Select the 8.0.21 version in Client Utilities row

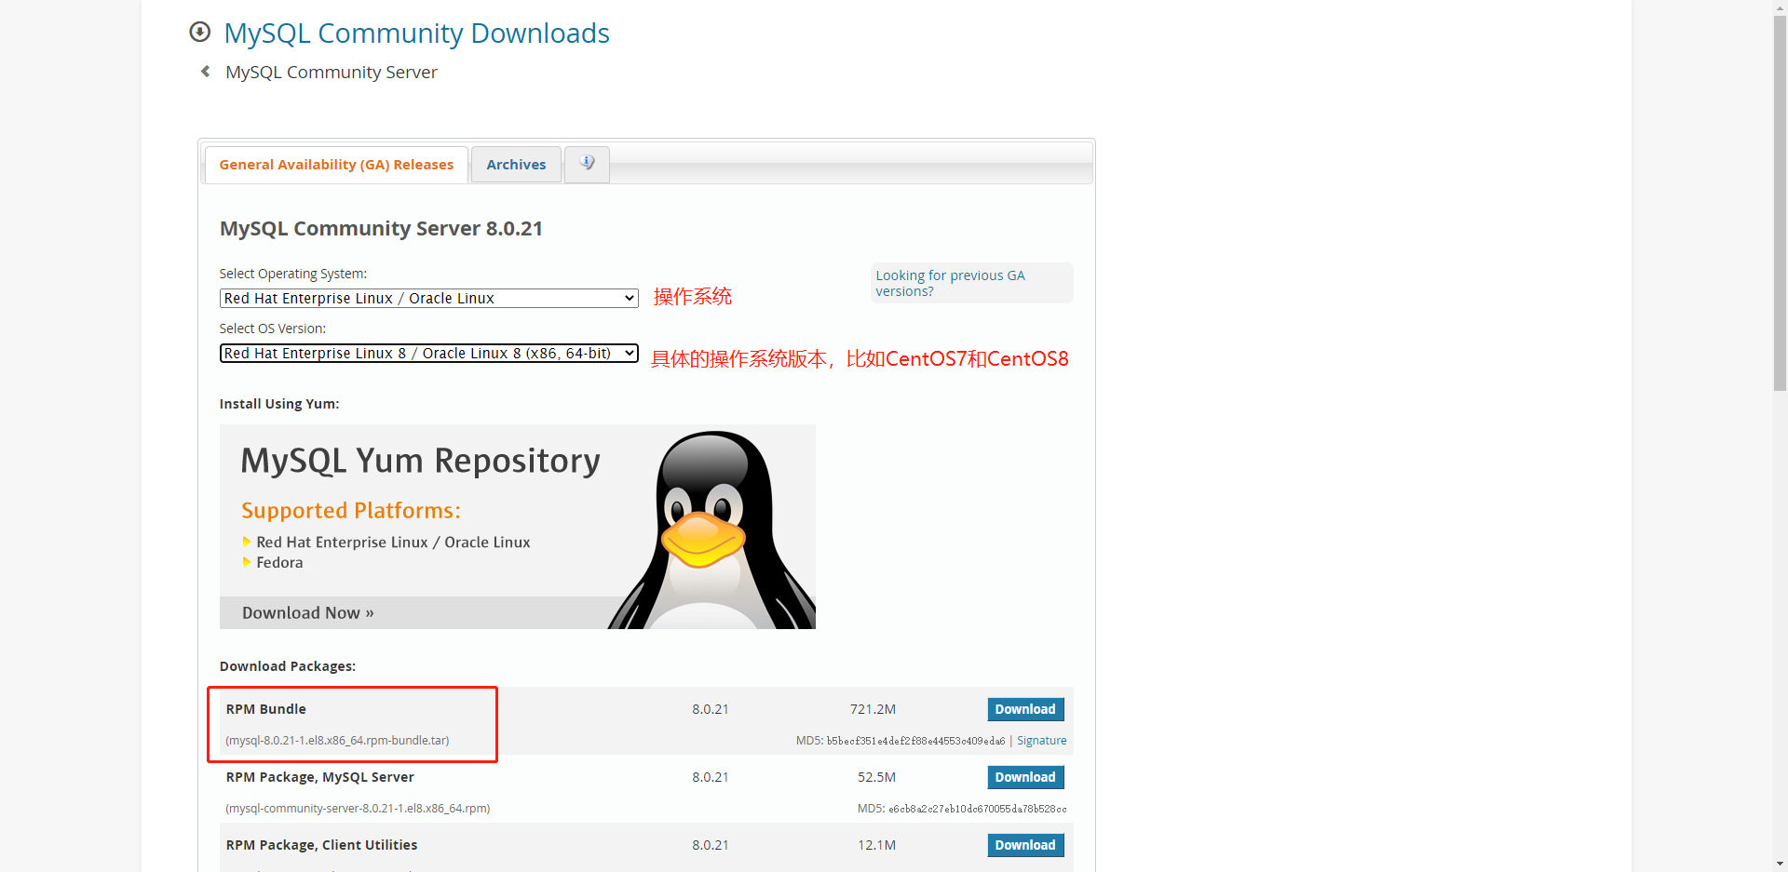point(711,845)
